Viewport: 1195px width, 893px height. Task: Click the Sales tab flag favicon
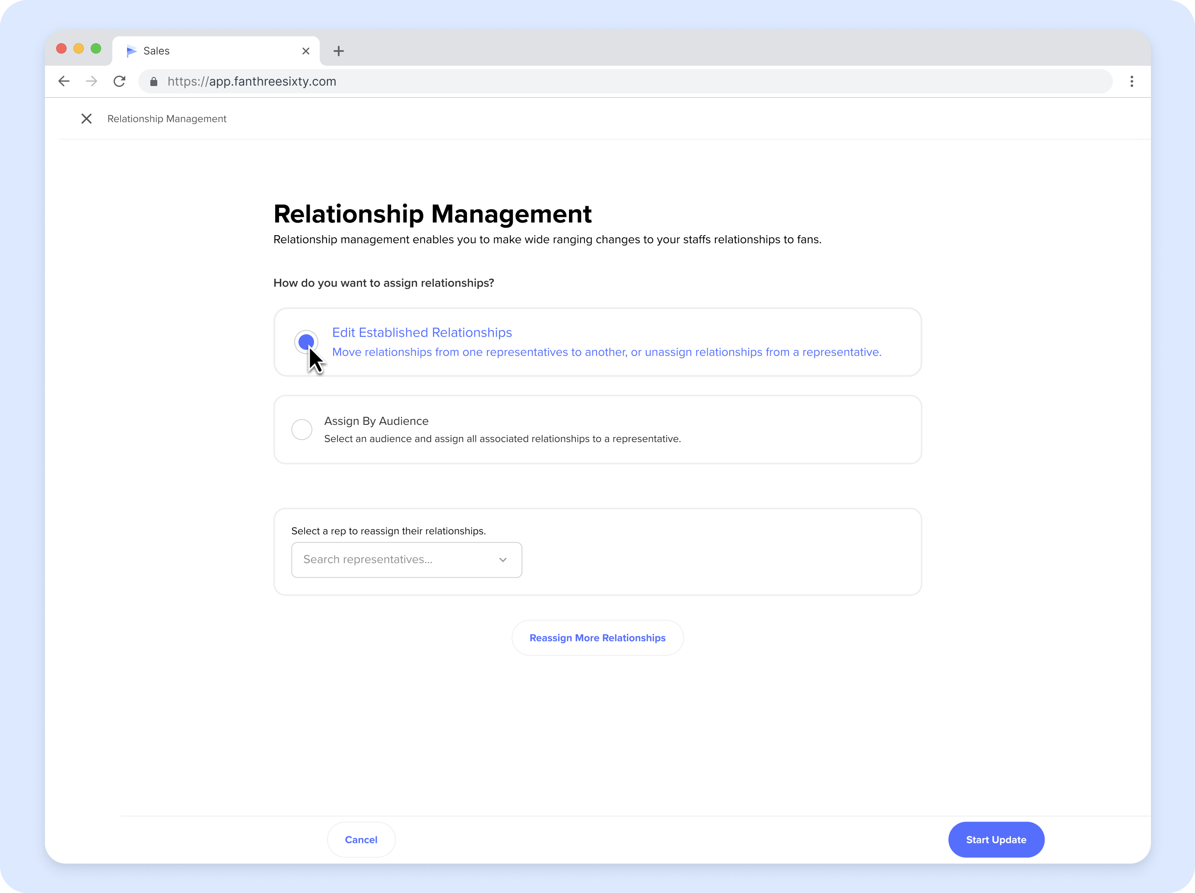(x=131, y=51)
